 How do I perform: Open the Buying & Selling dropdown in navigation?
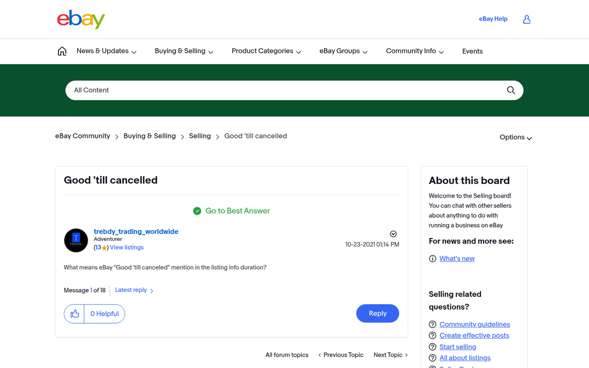coord(184,51)
